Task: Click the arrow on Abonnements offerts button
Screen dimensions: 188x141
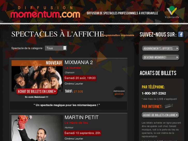Action: pyautogui.click(x=177, y=48)
